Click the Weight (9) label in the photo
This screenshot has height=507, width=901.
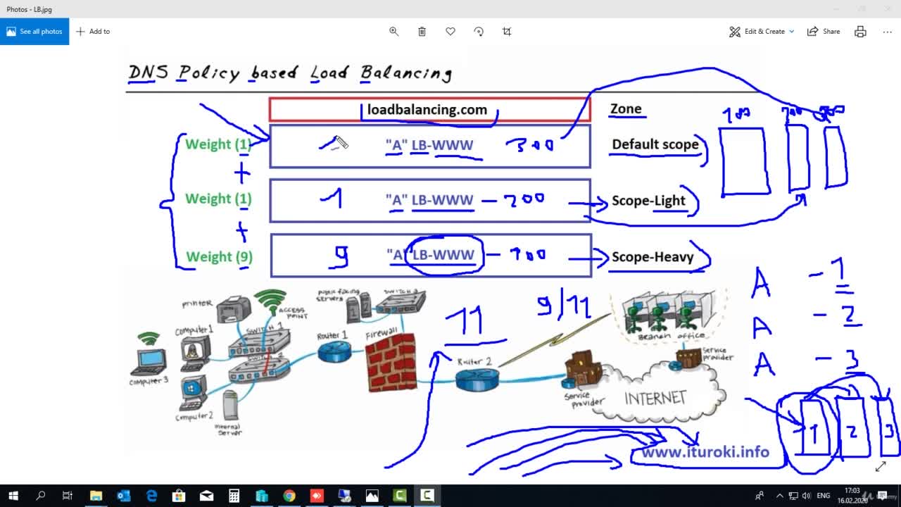(219, 257)
